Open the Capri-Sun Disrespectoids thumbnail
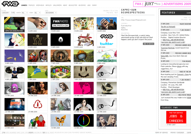Screen dimensions: 191x134 (x=15, y=25)
